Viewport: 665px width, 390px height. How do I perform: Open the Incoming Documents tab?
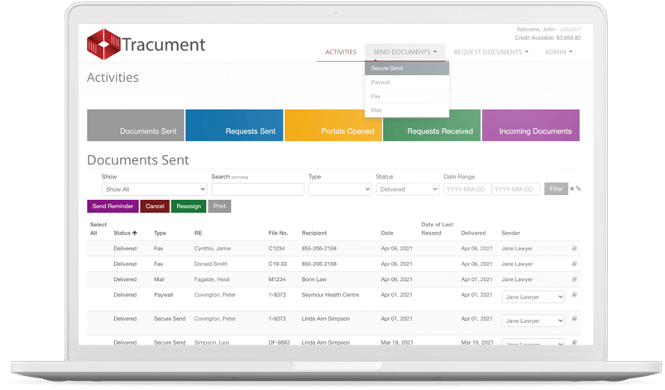(530, 126)
